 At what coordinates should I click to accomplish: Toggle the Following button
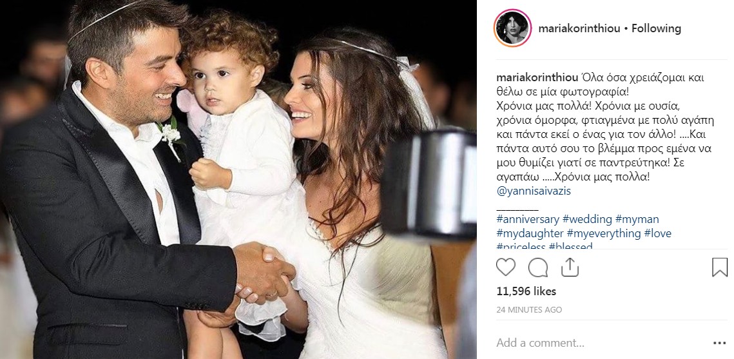coord(656,28)
